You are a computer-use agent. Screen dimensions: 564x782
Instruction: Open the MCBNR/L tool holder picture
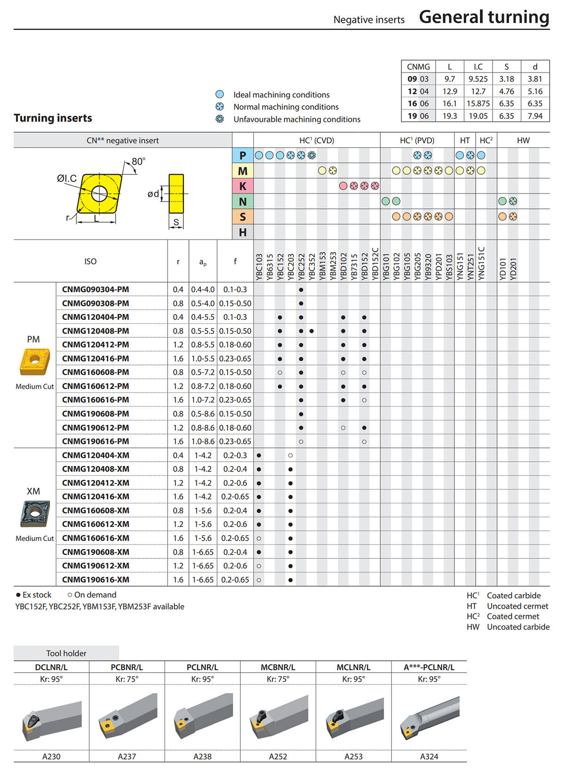[278, 716]
